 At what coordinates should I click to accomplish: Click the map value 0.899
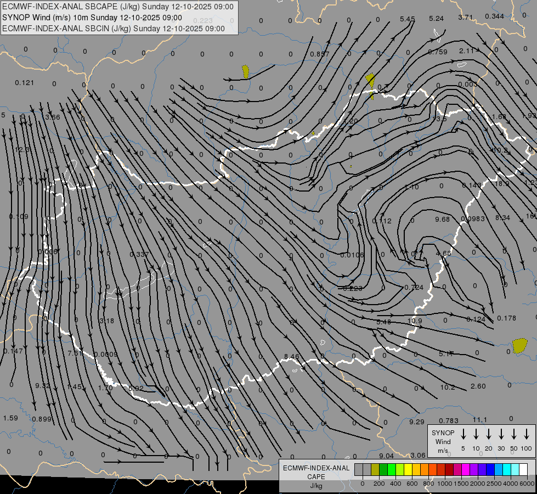click(42, 419)
